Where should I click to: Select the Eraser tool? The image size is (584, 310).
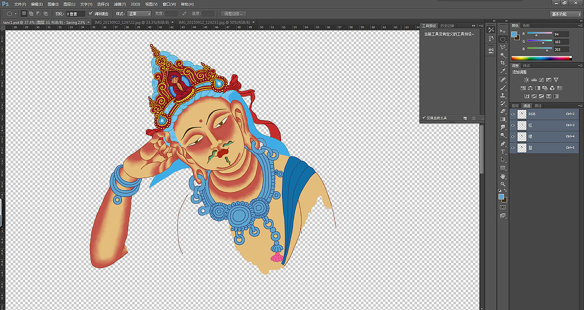click(x=503, y=111)
